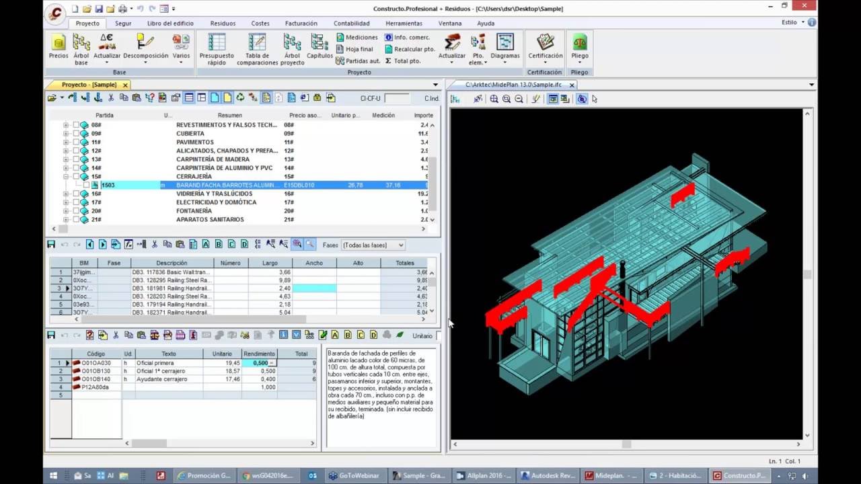Click the save icon in decomposition toolbar

click(x=51, y=335)
